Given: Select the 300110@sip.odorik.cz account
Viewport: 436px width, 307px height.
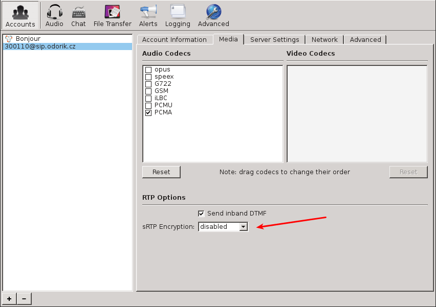Looking at the screenshot, I should coord(68,46).
